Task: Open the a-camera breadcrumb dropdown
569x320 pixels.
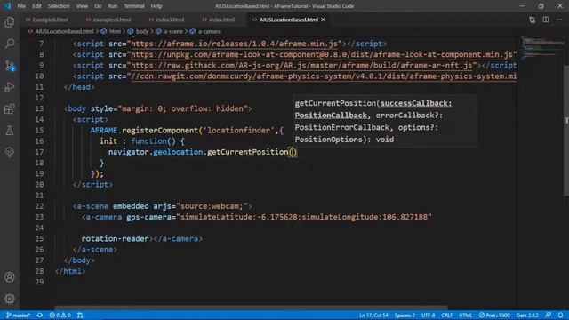Action: [x=210, y=32]
